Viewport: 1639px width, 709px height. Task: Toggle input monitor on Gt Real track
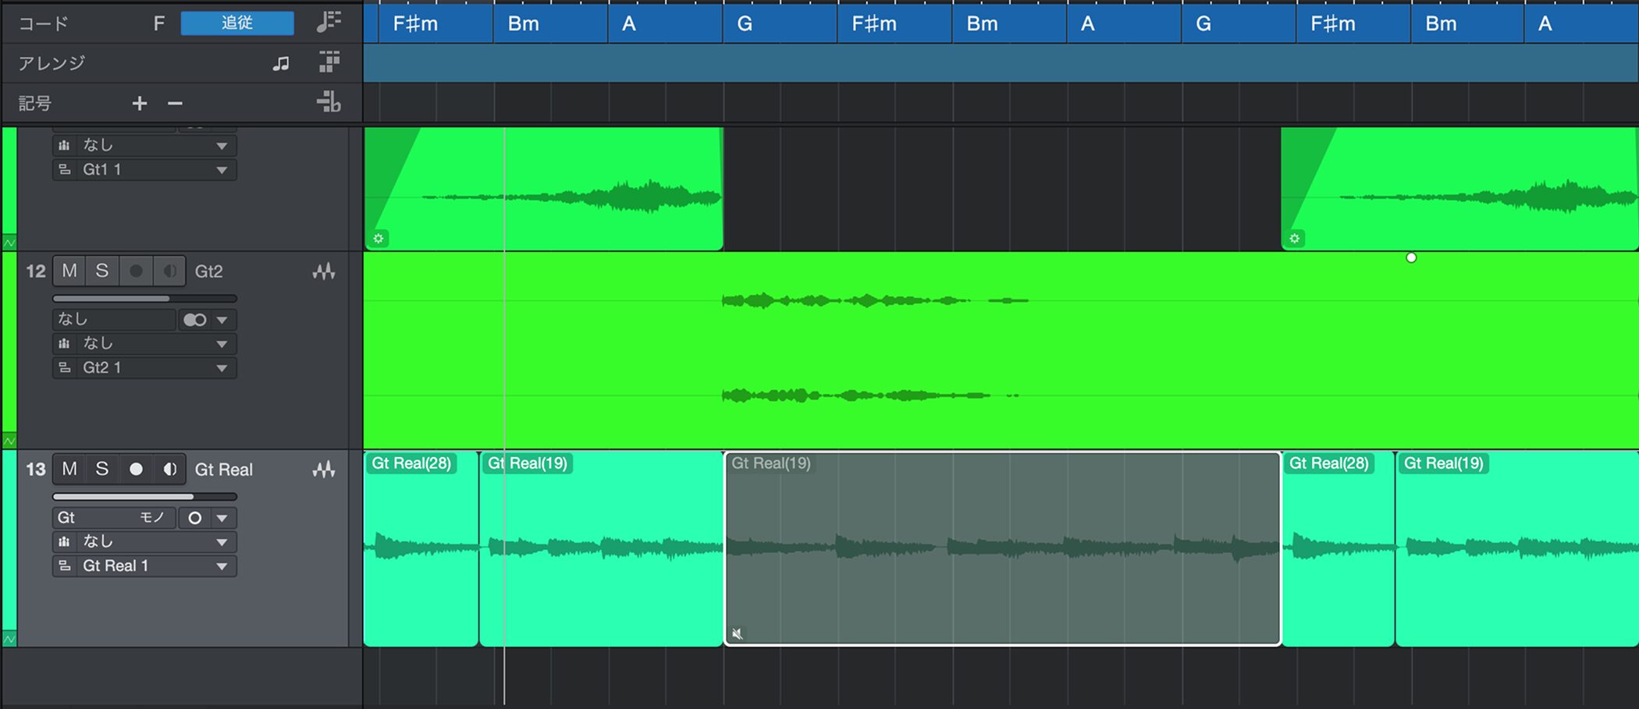coord(169,469)
